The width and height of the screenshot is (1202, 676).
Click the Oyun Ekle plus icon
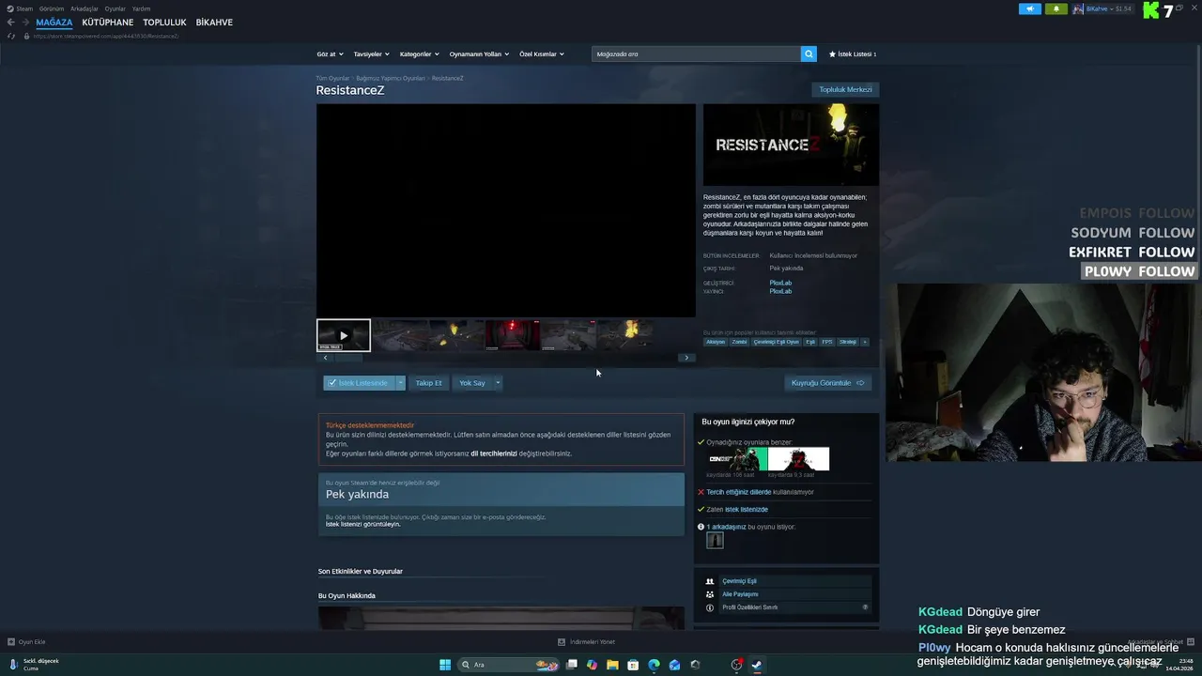[x=11, y=642]
